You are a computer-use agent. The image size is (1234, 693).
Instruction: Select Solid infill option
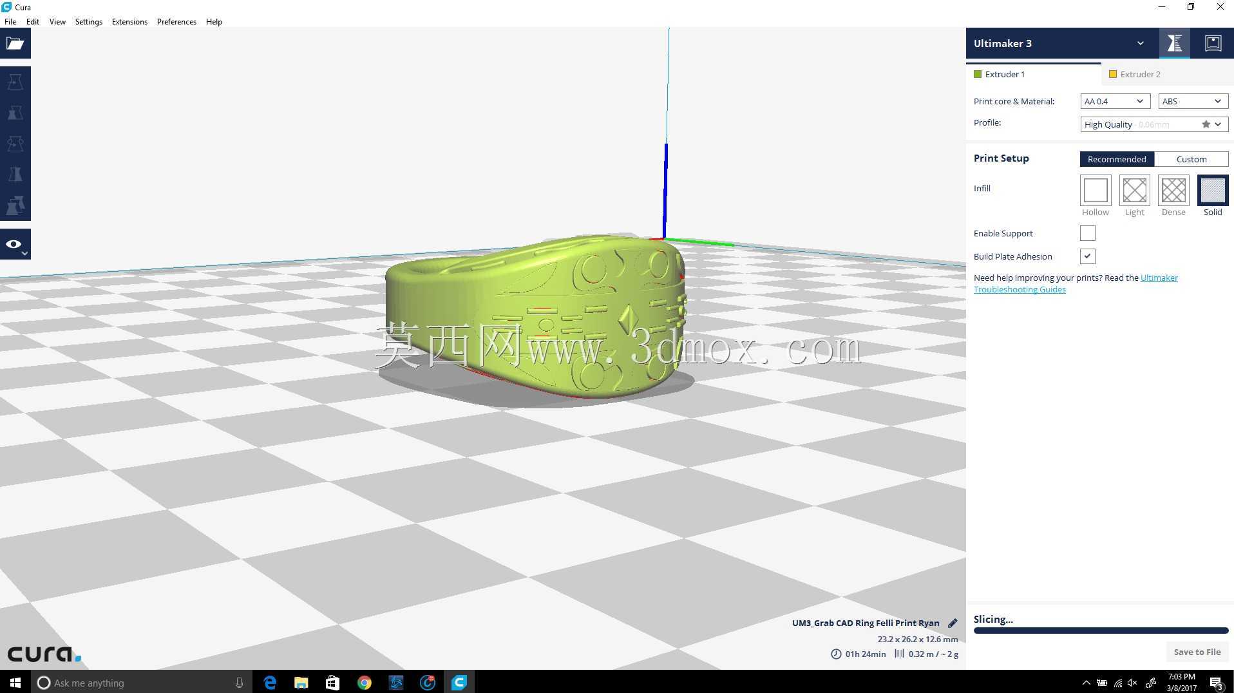point(1213,191)
